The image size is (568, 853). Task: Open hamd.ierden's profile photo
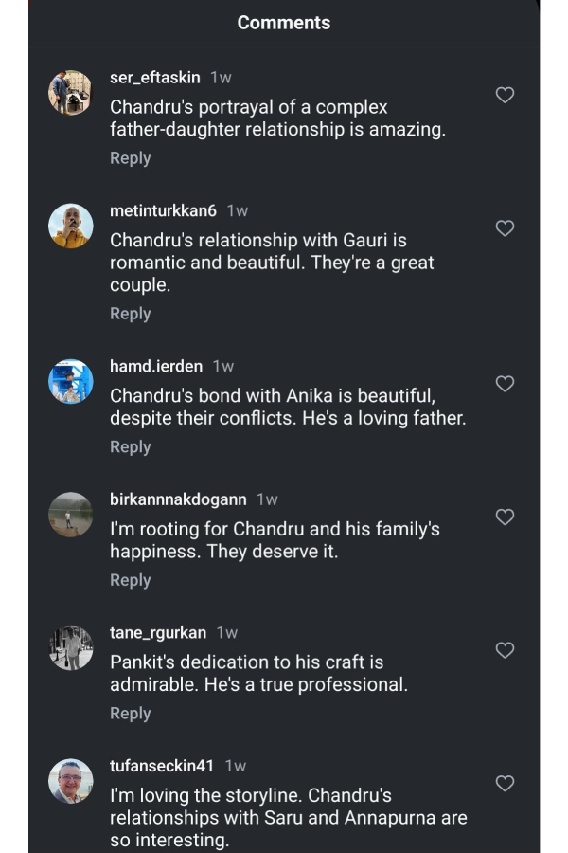click(71, 381)
